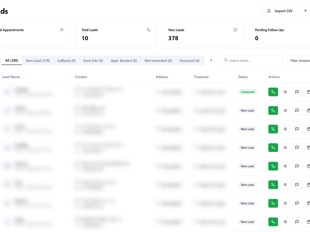The image size is (310, 232).
Task: Open list icon in the Contacted row
Action: [285, 92]
